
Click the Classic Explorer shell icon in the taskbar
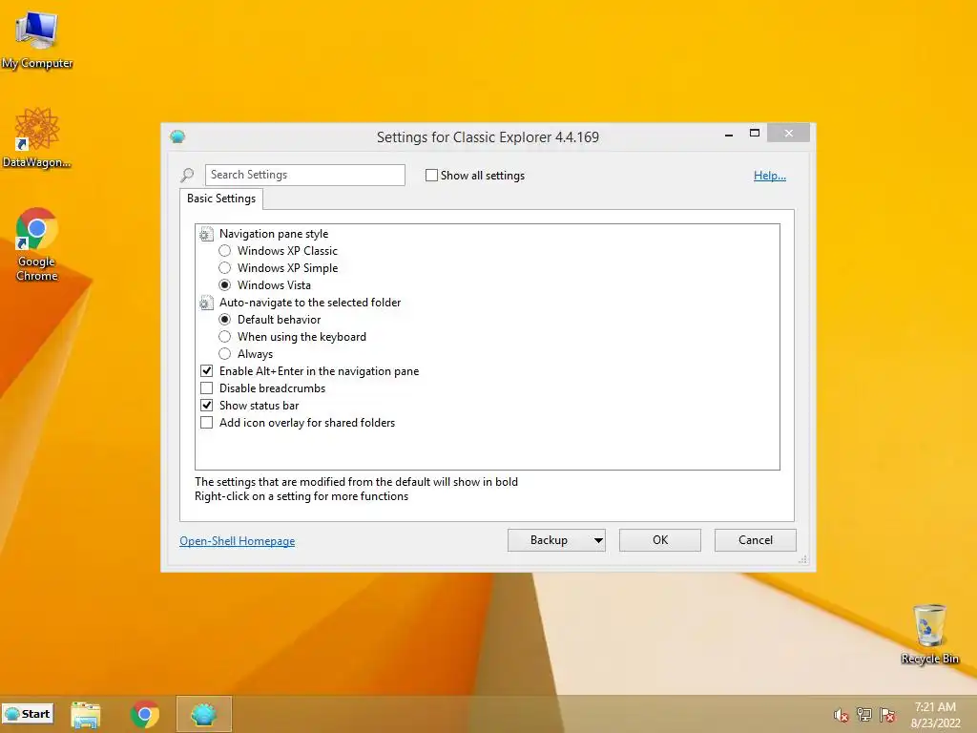204,714
